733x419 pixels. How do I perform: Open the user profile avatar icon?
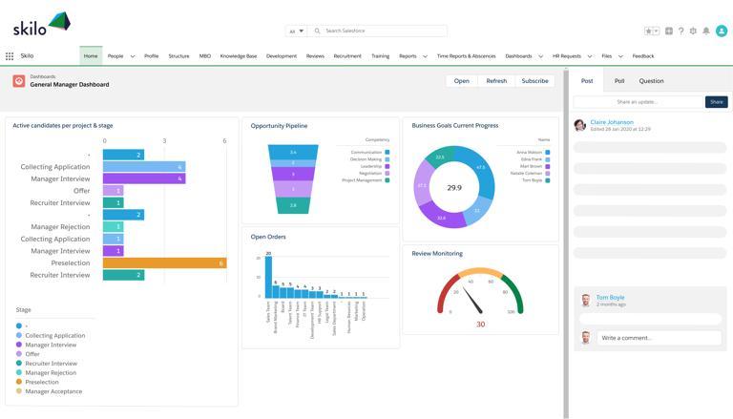[722, 31]
